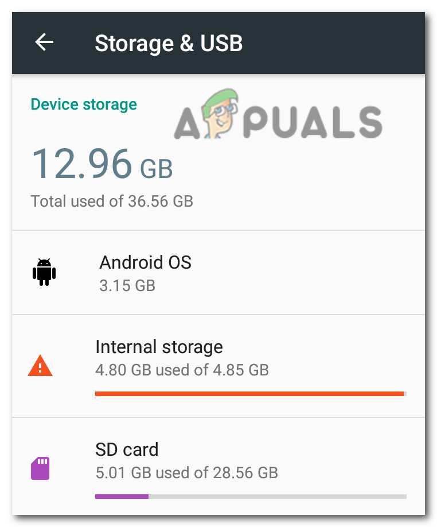Click the Internal storage row label
Screen dimensions: 437x527
(x=159, y=347)
